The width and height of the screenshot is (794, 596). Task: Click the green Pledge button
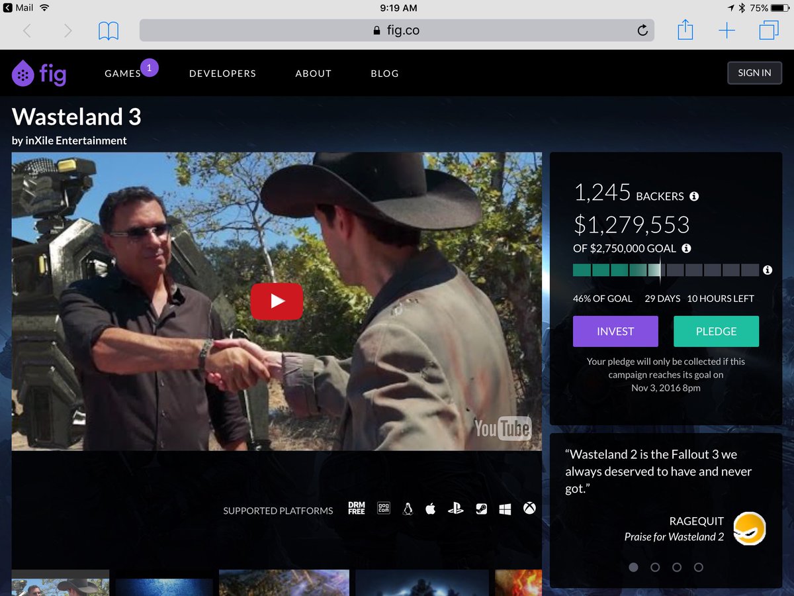coord(716,331)
